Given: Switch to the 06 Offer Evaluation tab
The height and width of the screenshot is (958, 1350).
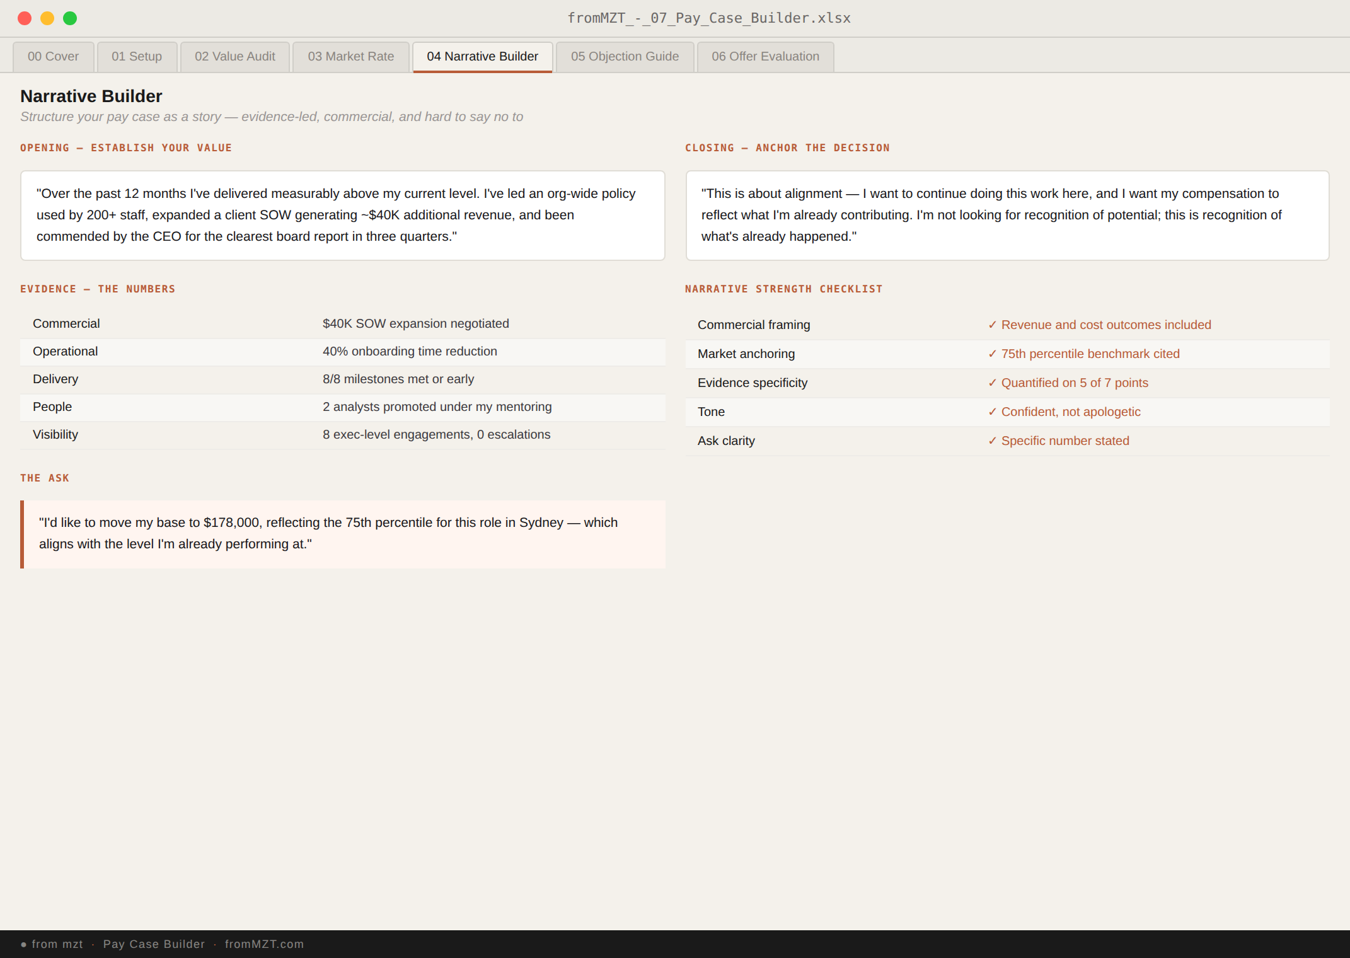Looking at the screenshot, I should (x=766, y=57).
